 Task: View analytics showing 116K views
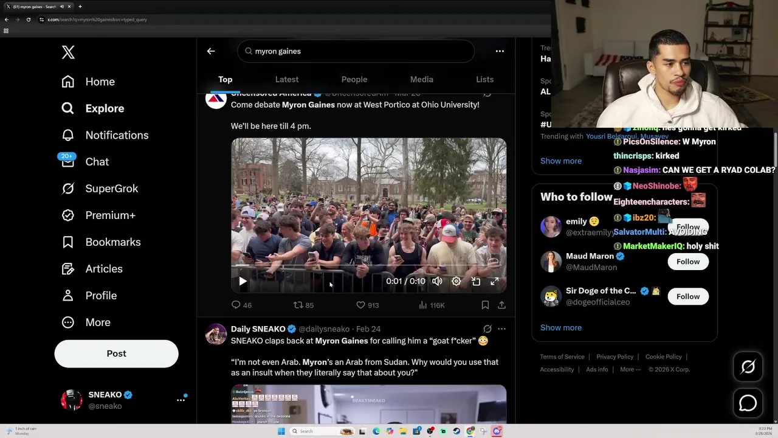pos(432,305)
